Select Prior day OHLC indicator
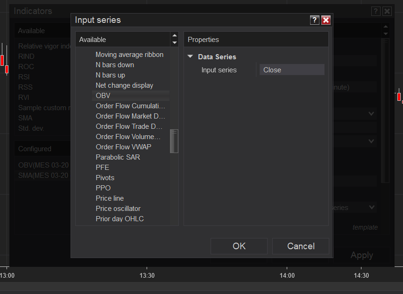 pyautogui.click(x=120, y=219)
